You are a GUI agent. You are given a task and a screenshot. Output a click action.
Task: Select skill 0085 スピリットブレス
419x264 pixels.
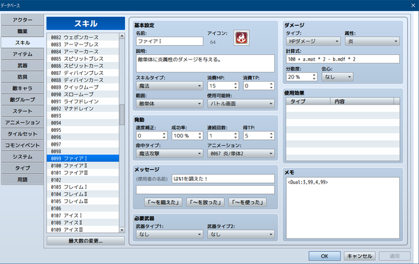[x=83, y=59]
